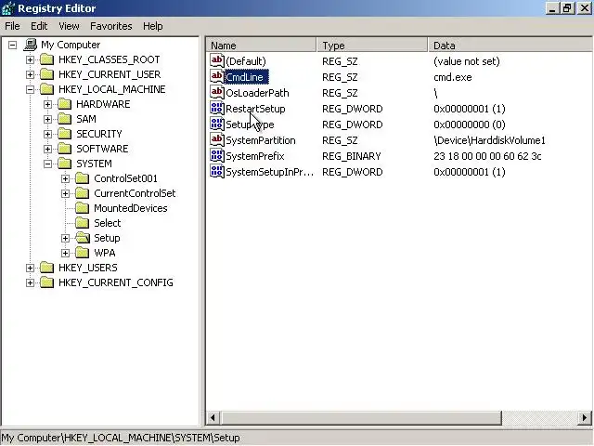
Task: Collapse the HKEY_LOCAL_MACHINE hive
Action: coord(30,89)
